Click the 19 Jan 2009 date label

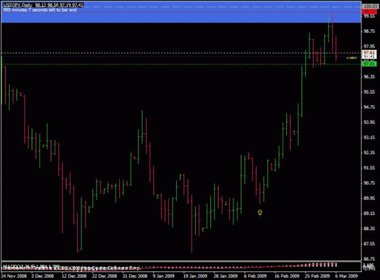(195, 276)
